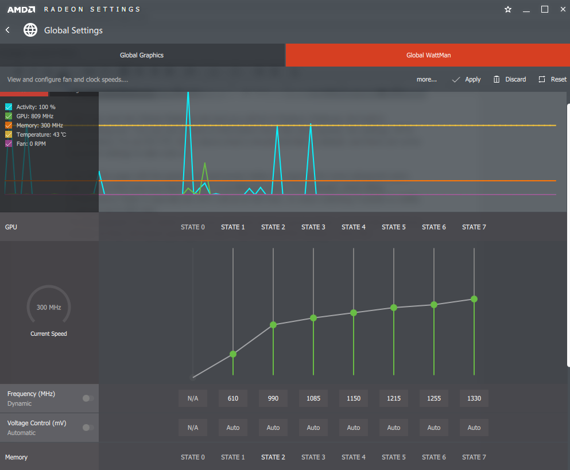Go back with the left arrow
The image size is (570, 470).
point(7,30)
